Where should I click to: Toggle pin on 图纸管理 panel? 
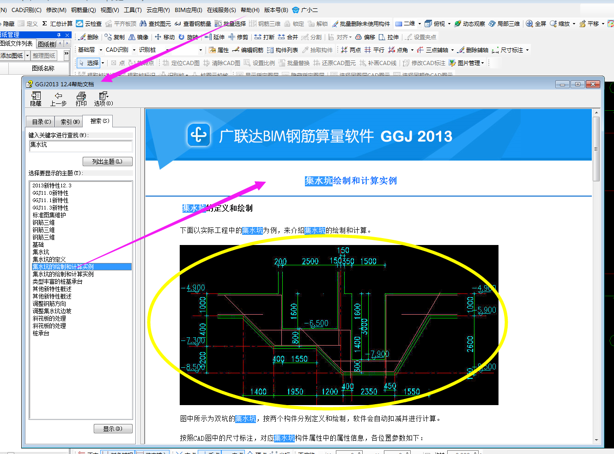[59, 35]
